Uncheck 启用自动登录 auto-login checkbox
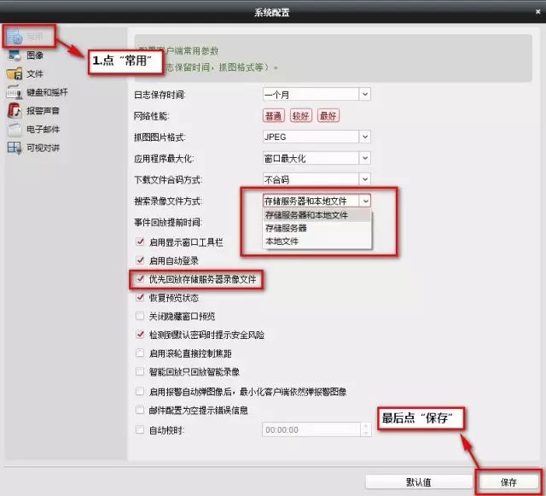Image resolution: width=546 pixels, height=496 pixels. (x=141, y=260)
